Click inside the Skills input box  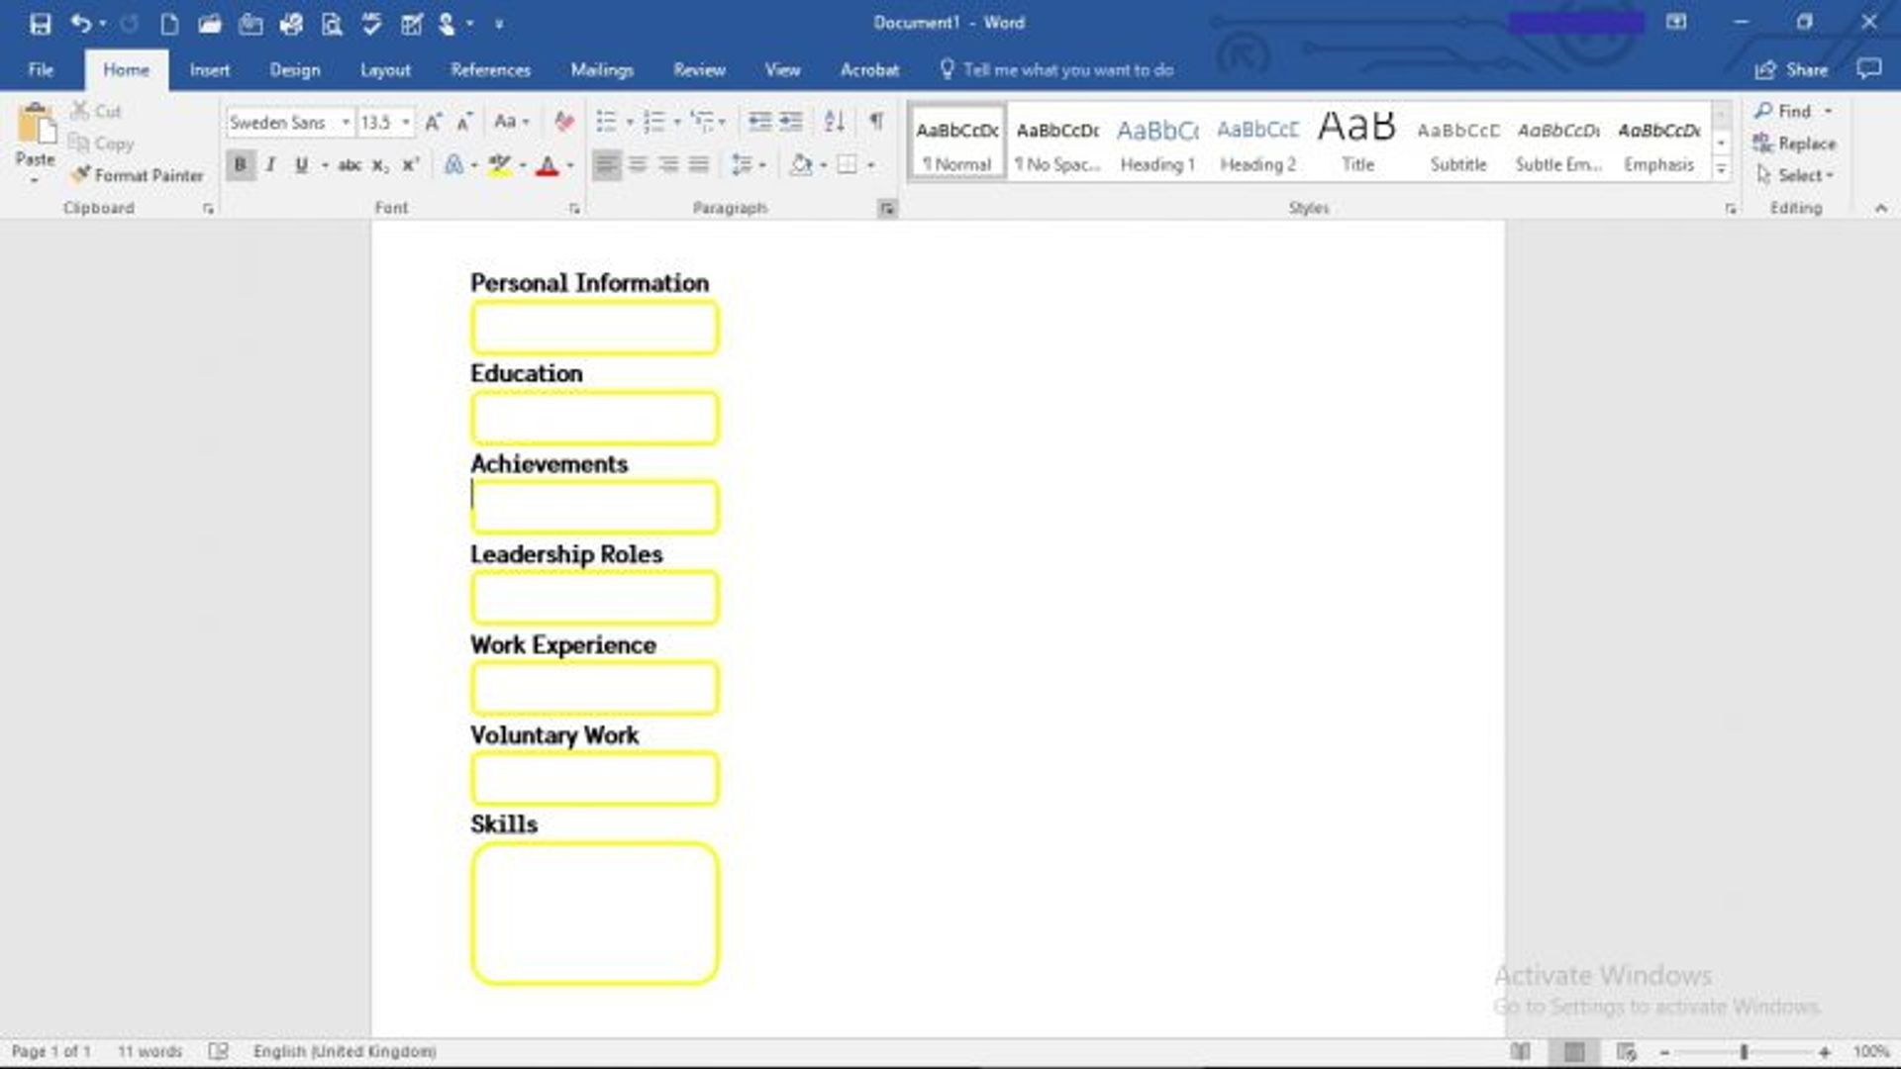(594, 911)
